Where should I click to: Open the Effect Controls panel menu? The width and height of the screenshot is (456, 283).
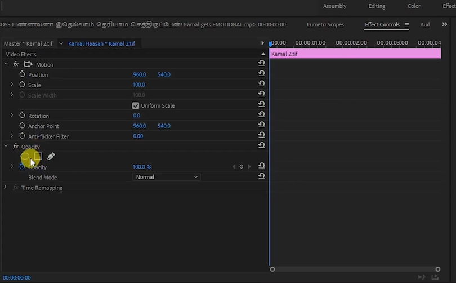point(406,25)
